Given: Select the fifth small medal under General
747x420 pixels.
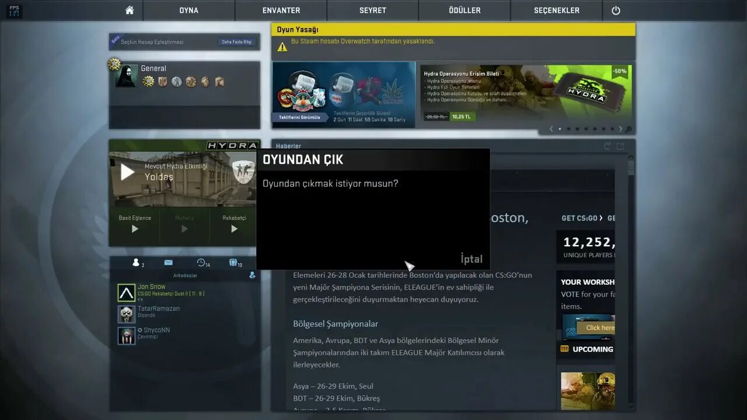Looking at the screenshot, I should coord(205,82).
